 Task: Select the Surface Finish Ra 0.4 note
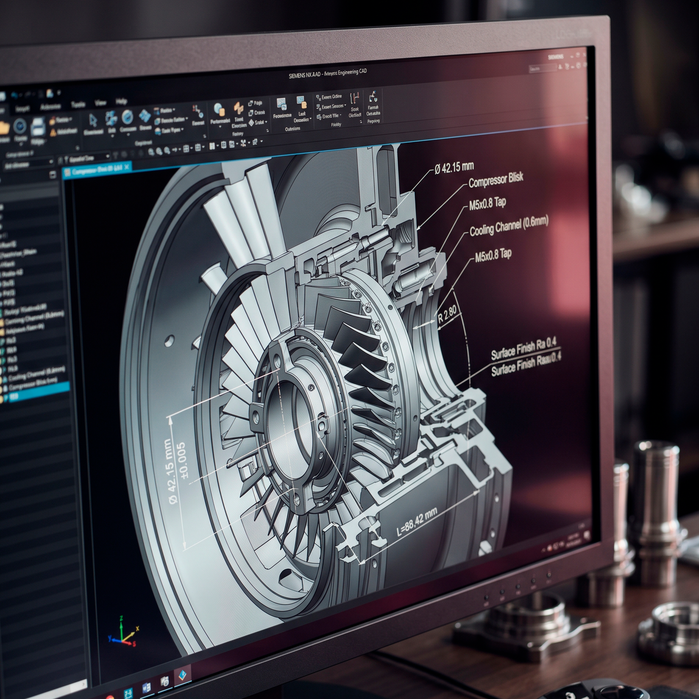click(x=524, y=348)
